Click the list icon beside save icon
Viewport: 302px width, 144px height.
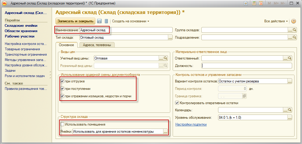pyautogui.click(x=106, y=21)
